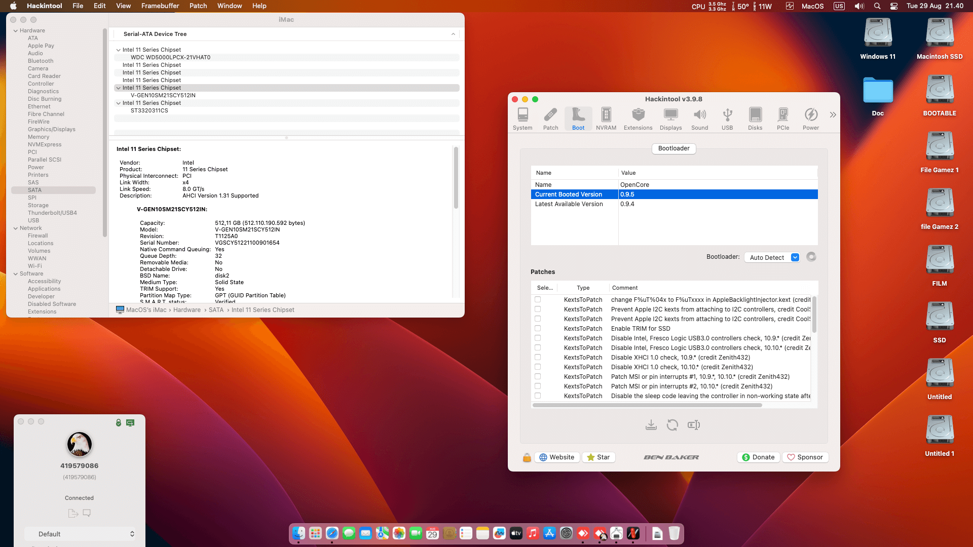Click the download icon below patches list
973x547 pixels.
651,425
